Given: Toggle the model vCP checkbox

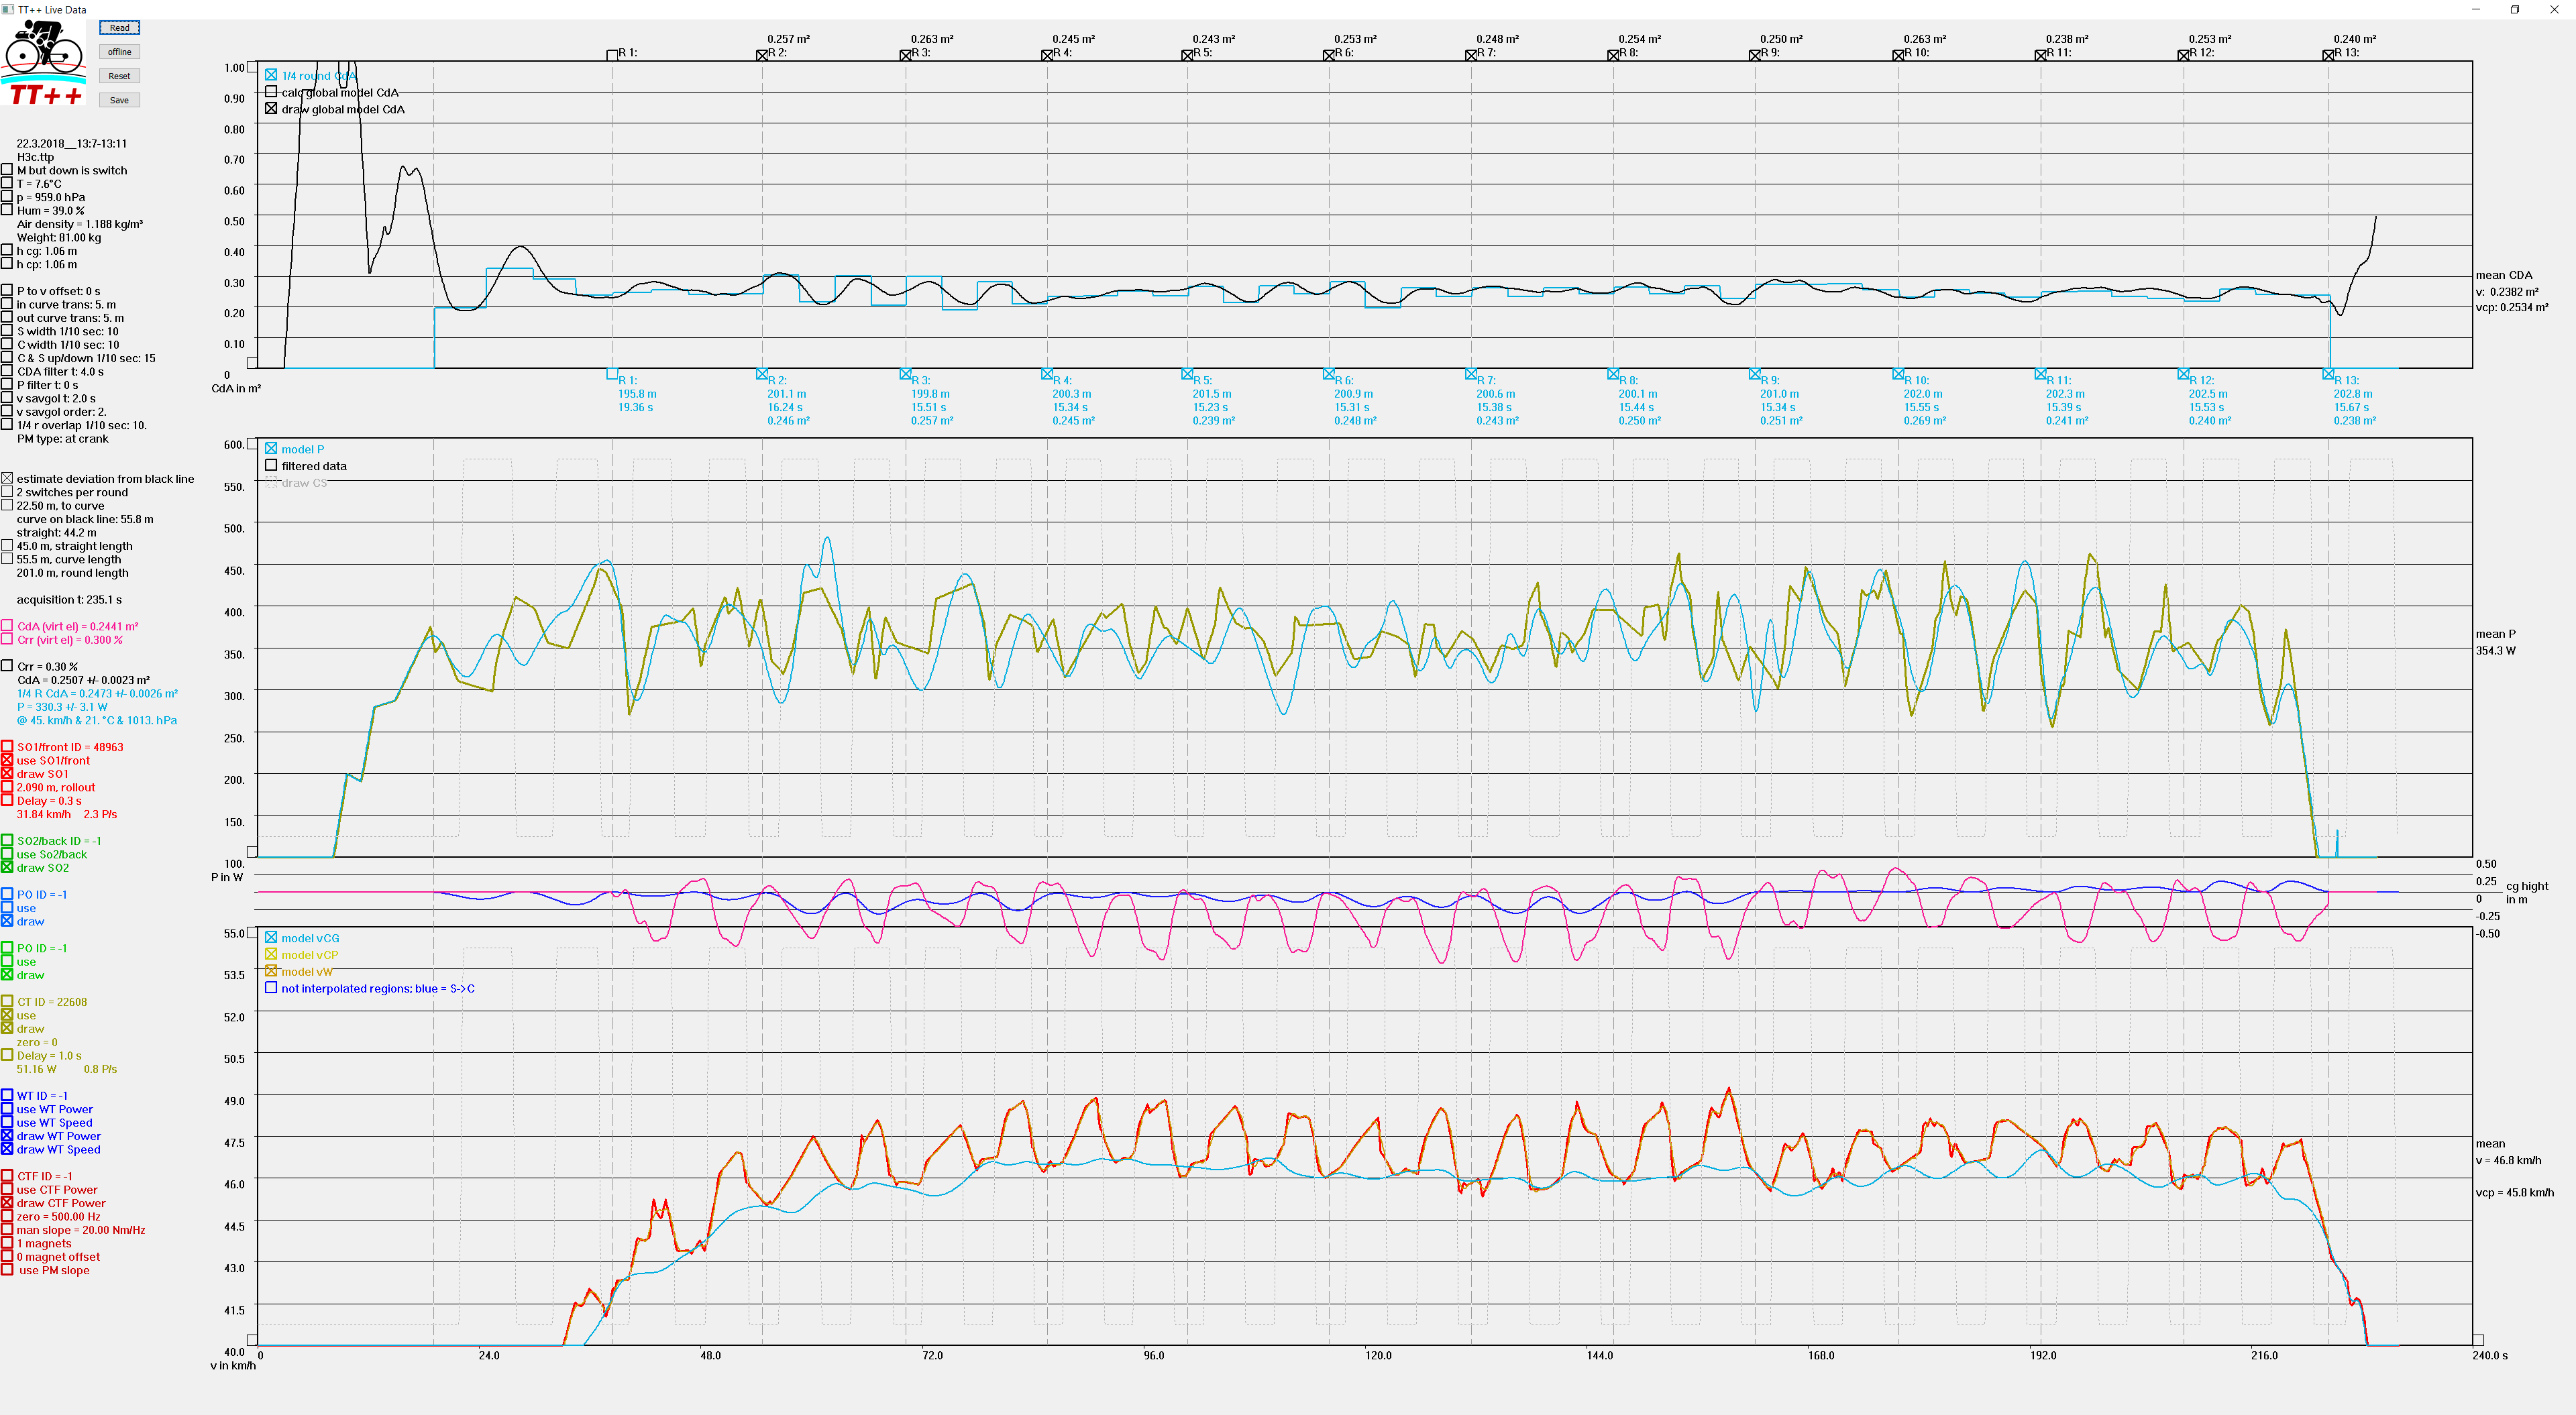Looking at the screenshot, I should pos(271,955).
